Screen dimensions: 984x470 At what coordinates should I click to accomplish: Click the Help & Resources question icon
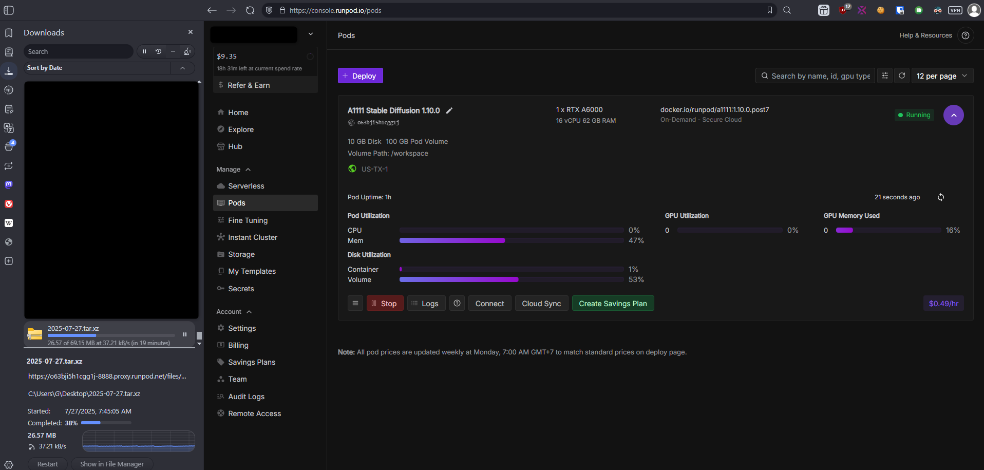coord(965,35)
